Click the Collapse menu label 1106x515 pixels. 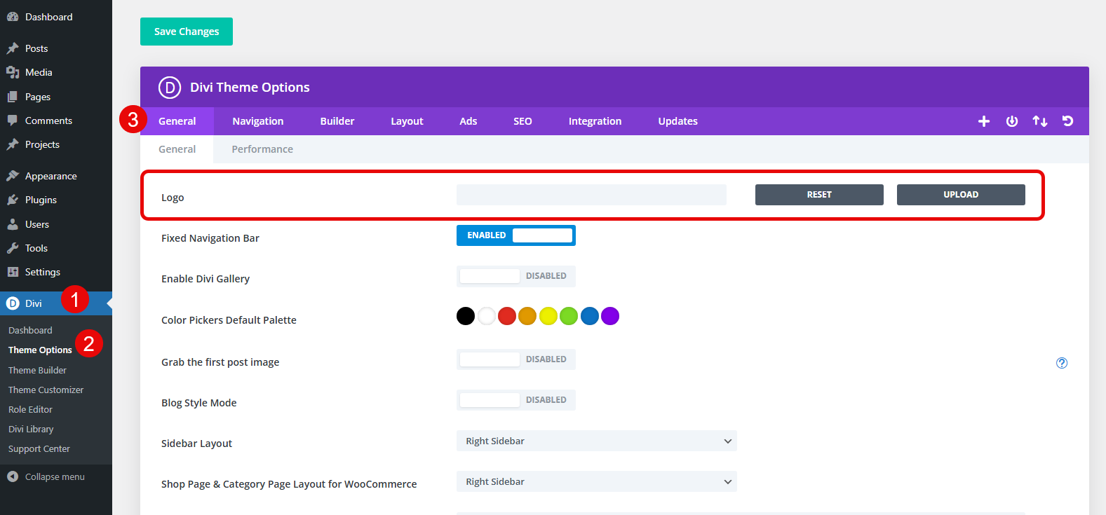click(55, 476)
